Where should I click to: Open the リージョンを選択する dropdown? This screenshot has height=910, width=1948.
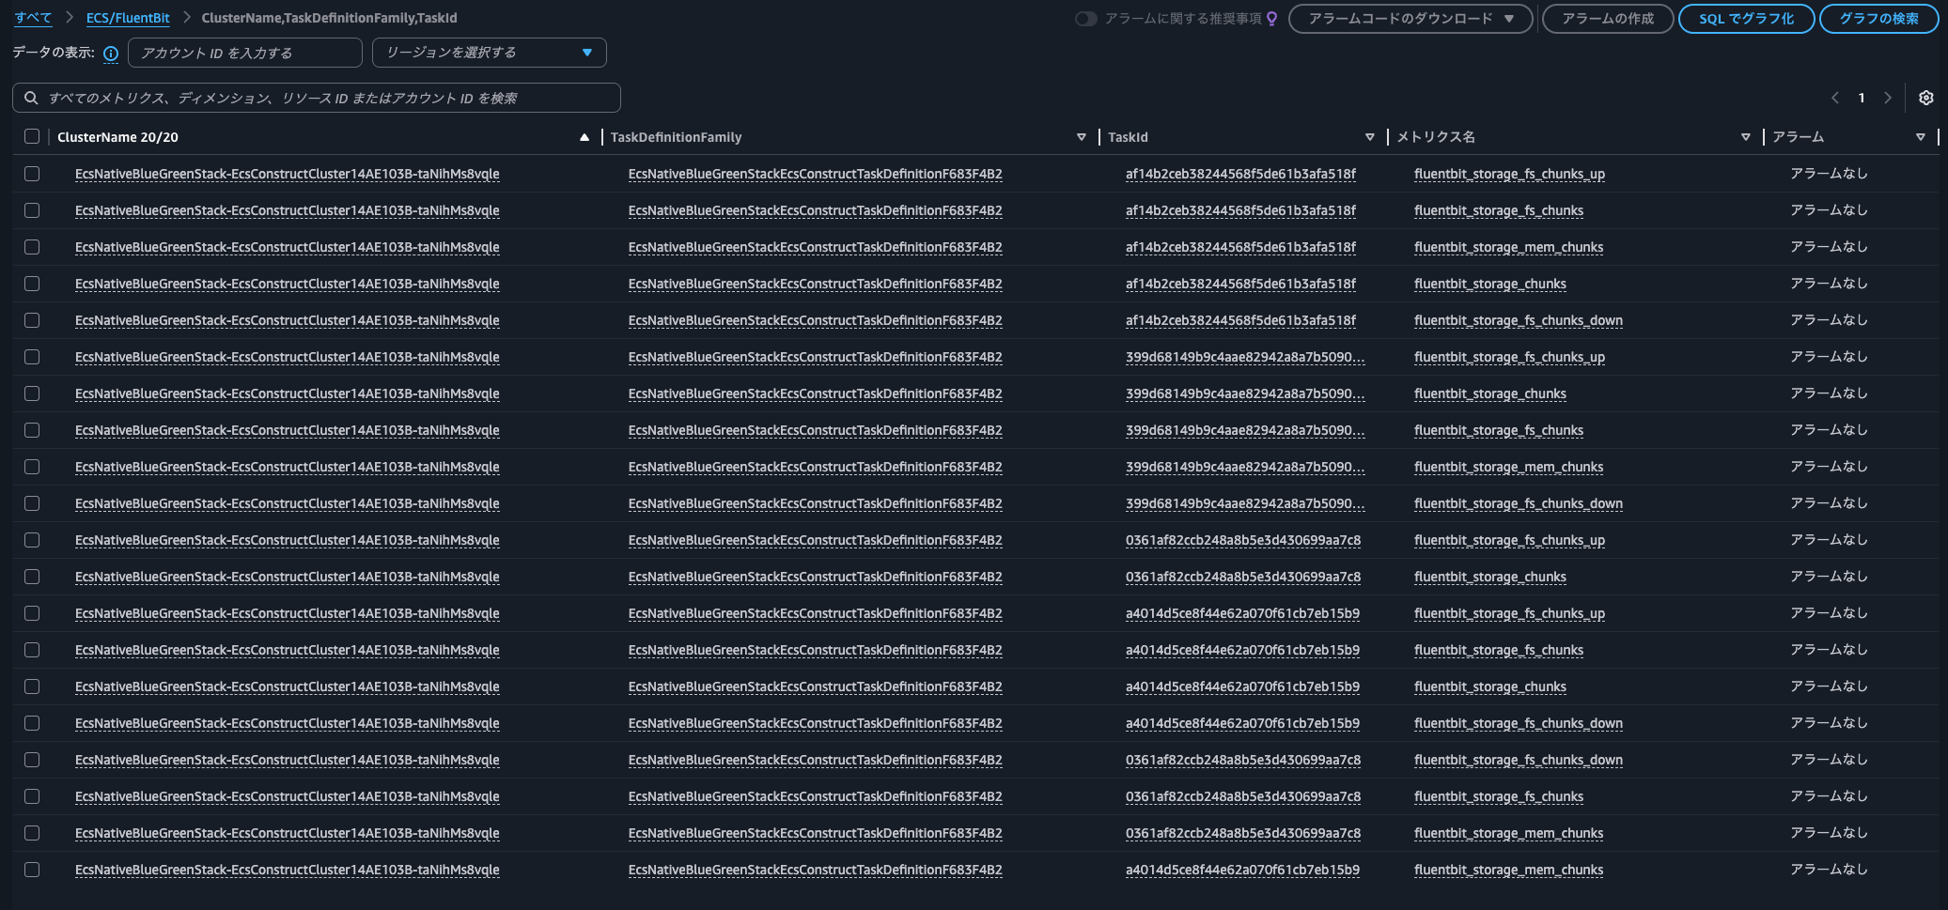point(489,53)
